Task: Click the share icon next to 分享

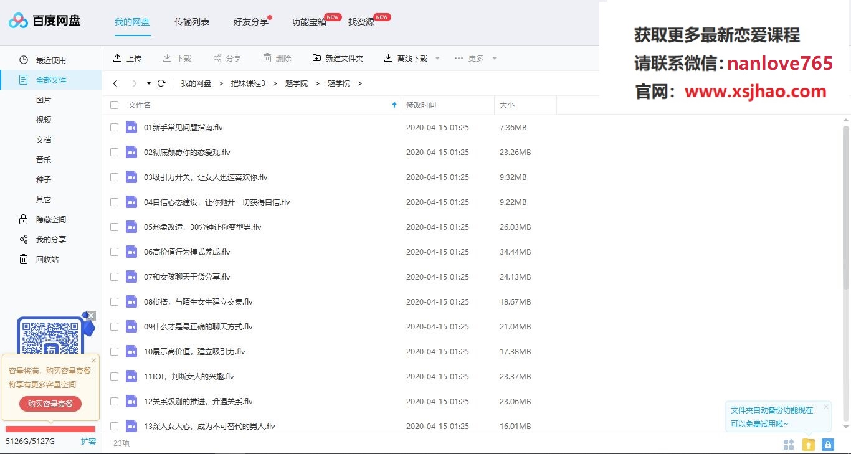Action: point(217,58)
